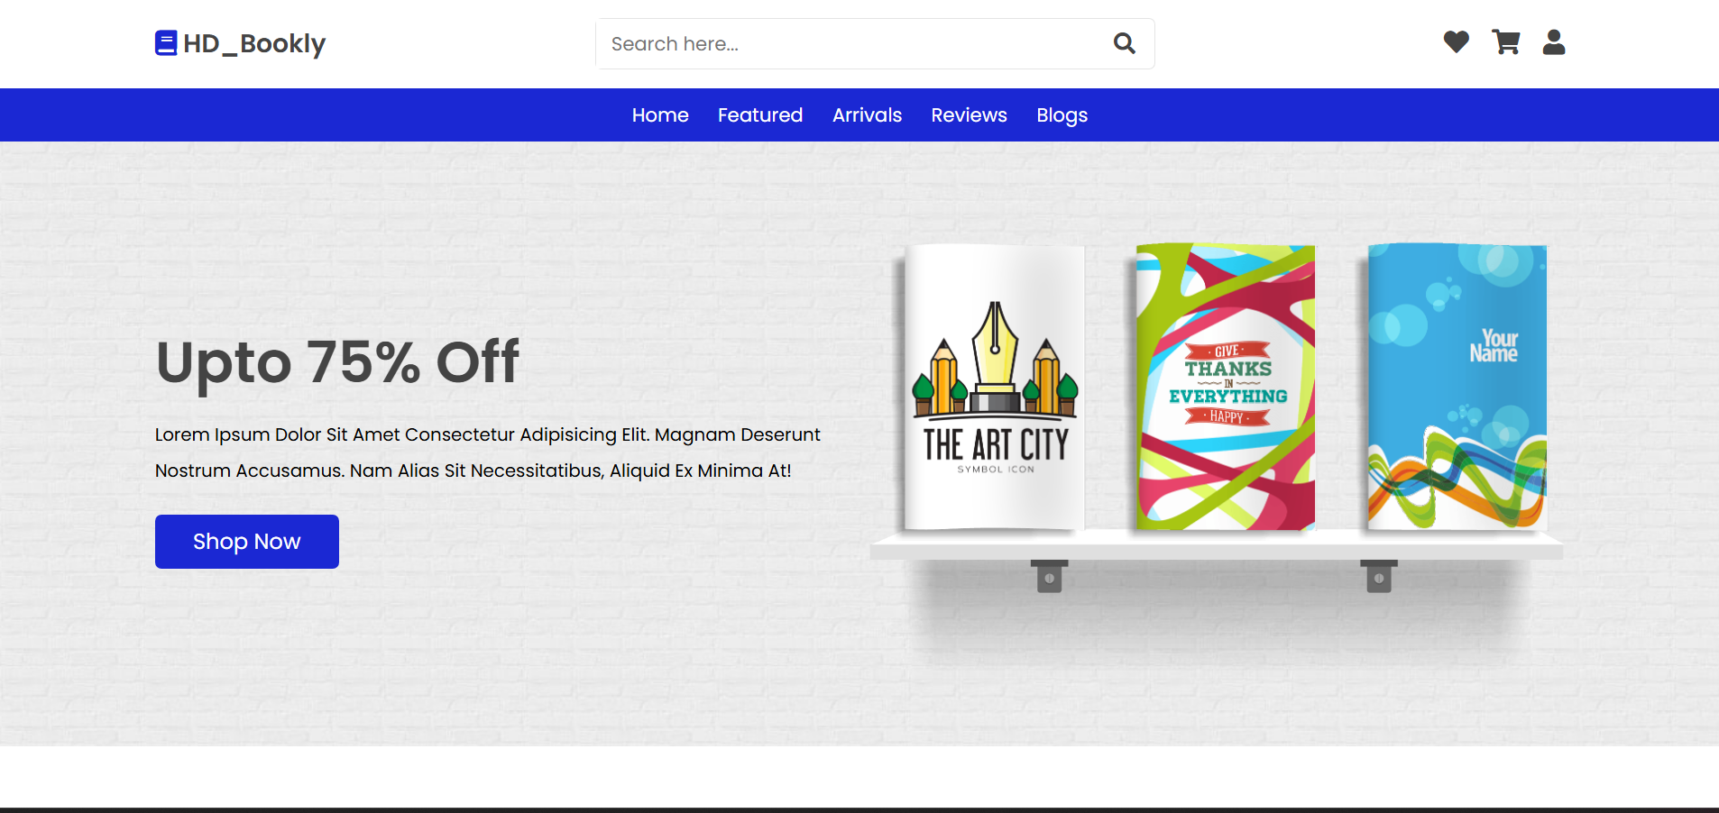Open the Blogs nav link

point(1062,115)
